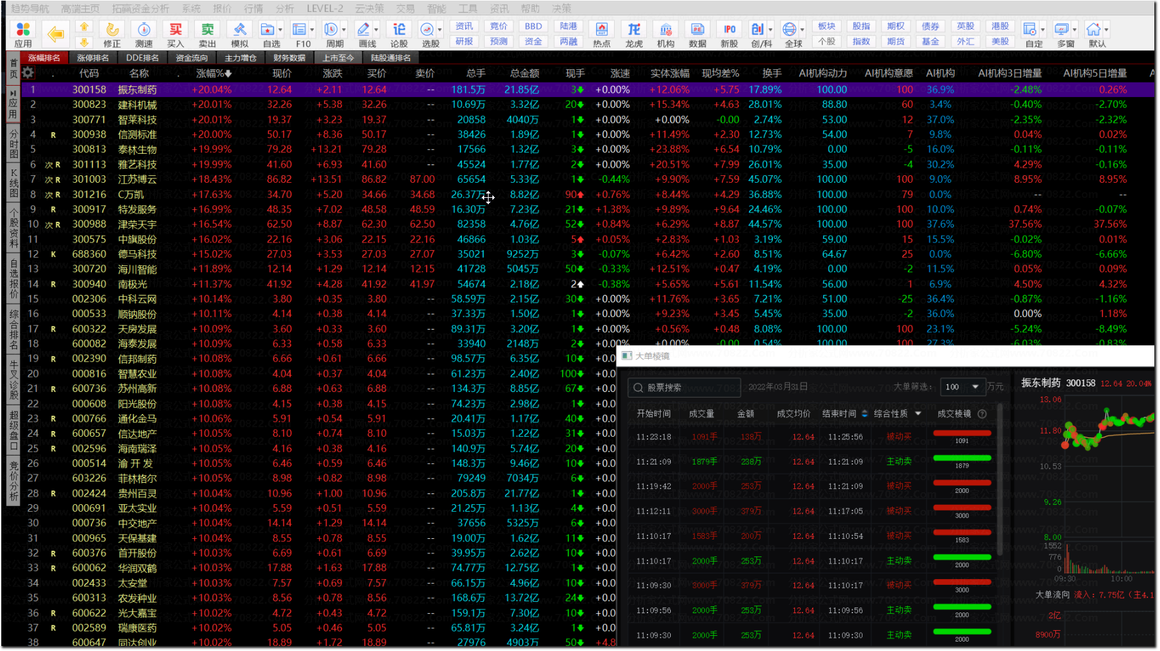Click the small up arrow toolbar icon

tap(84, 26)
